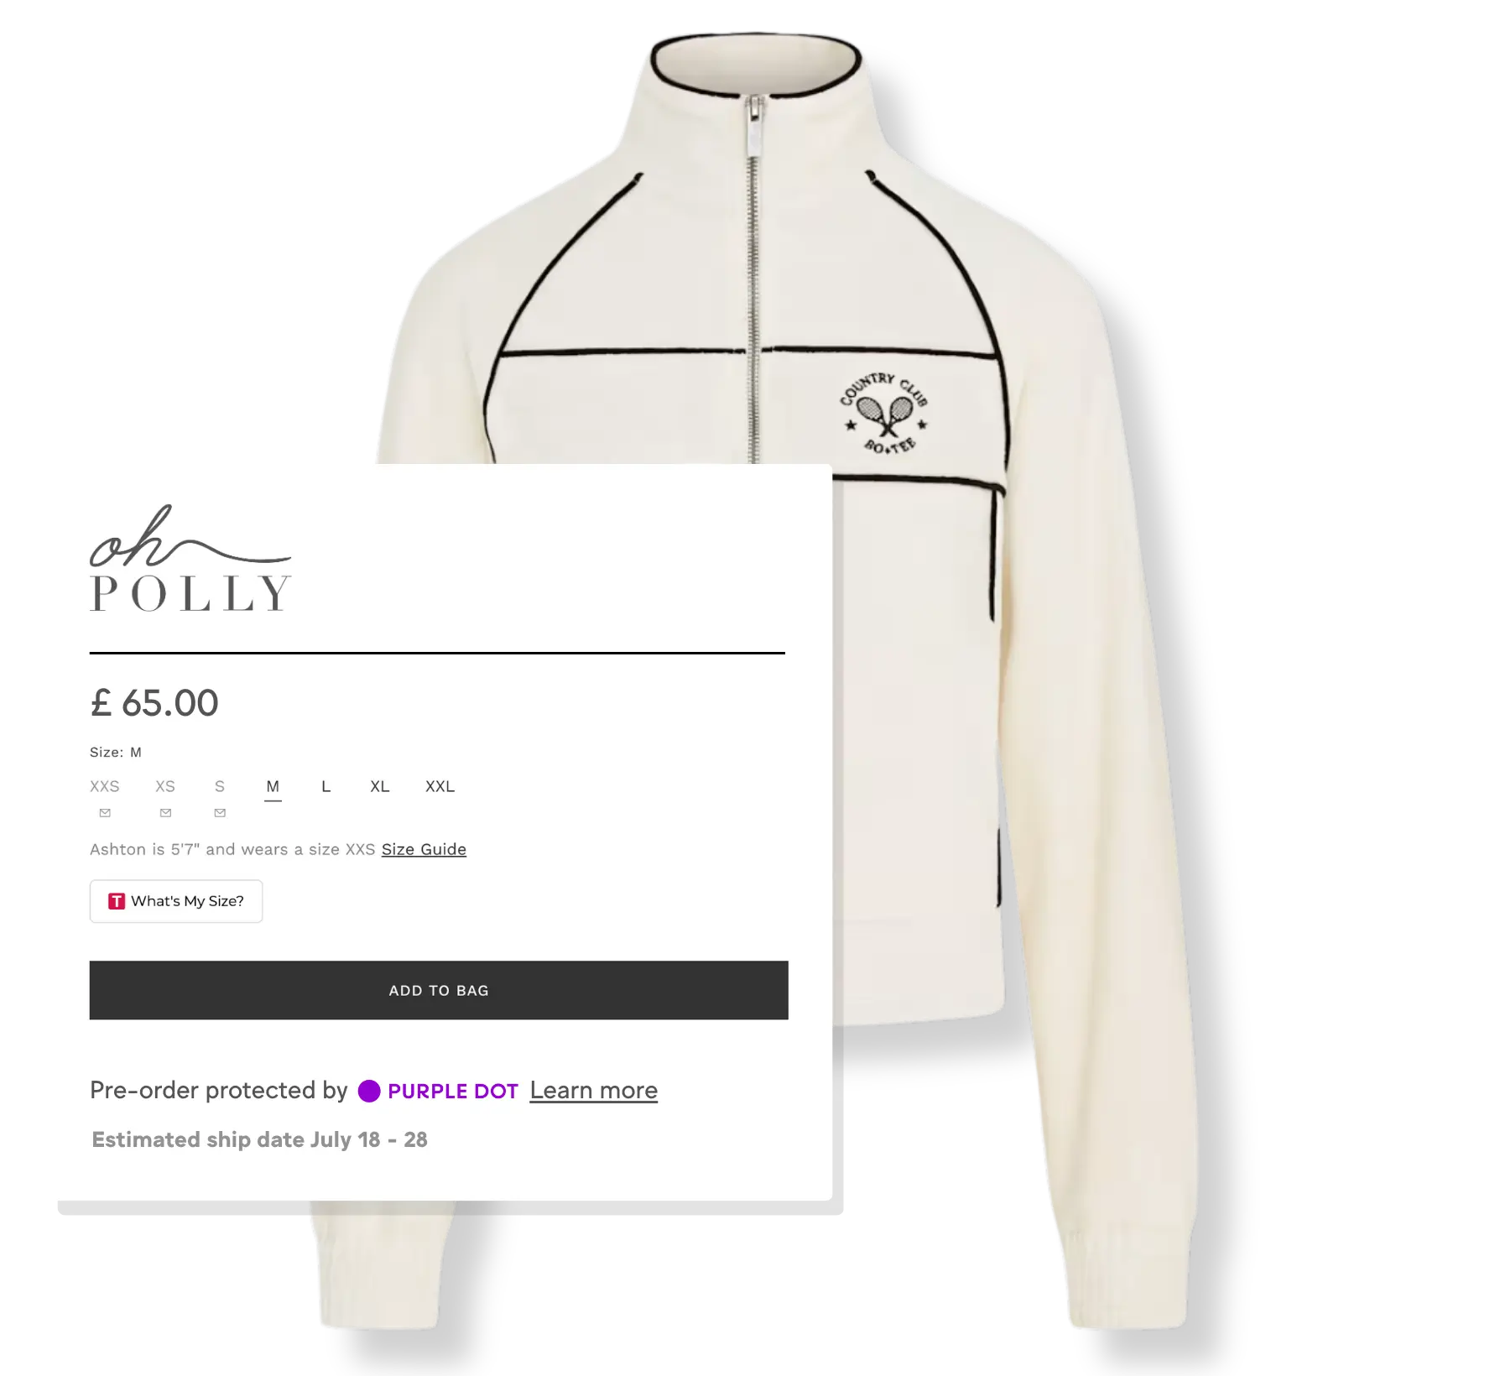Open the What's My Size? button
Viewport: 1500px width, 1376px height.
[176, 901]
